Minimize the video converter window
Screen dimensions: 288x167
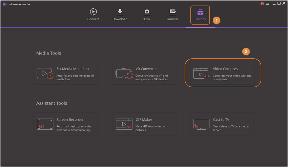pos(274,3)
